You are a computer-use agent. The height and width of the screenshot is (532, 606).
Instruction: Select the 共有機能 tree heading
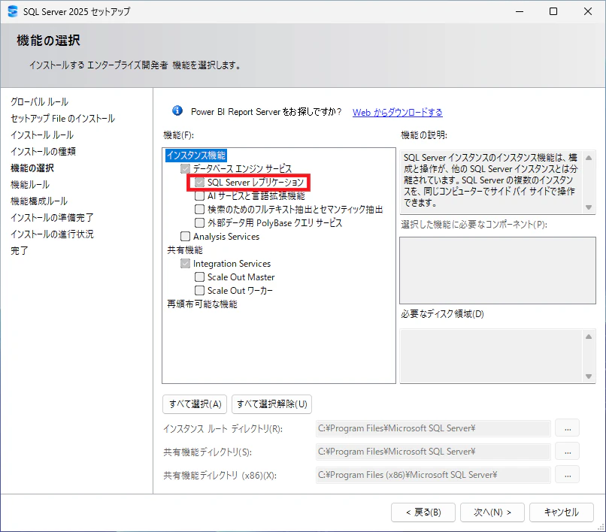[185, 250]
